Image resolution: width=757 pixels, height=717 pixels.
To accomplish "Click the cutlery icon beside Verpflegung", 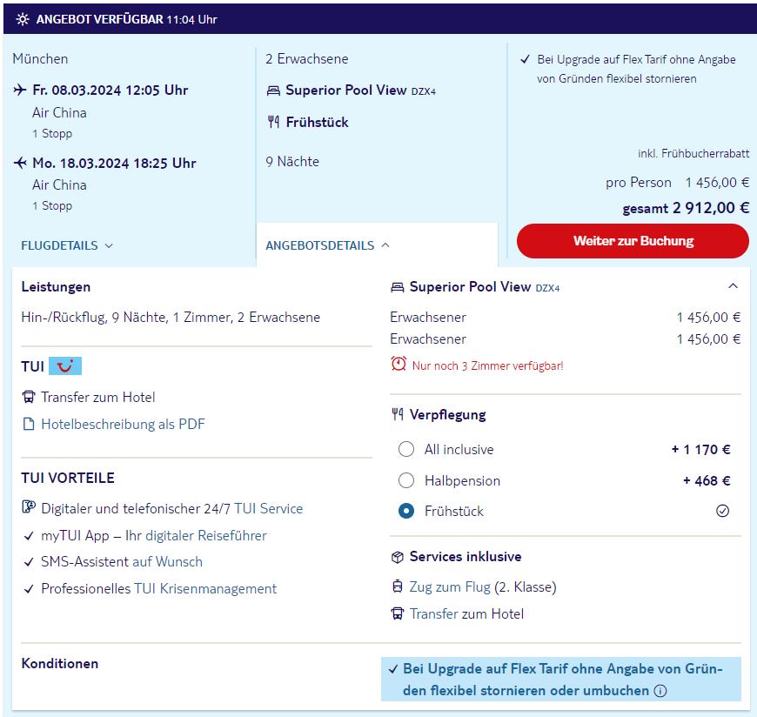I will (398, 414).
